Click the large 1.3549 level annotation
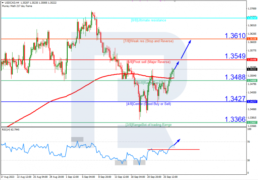 pyautogui.click(x=235, y=56)
